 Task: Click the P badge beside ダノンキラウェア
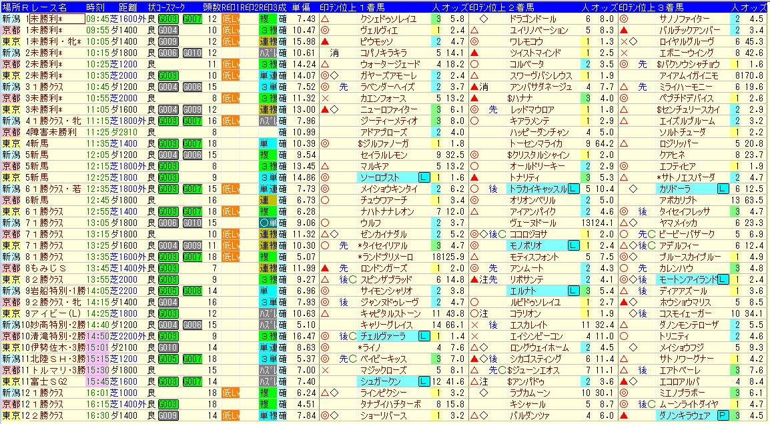(x=723, y=415)
